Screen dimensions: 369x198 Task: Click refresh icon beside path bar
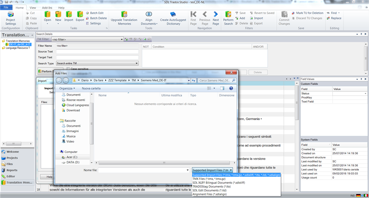pyautogui.click(x=194, y=80)
